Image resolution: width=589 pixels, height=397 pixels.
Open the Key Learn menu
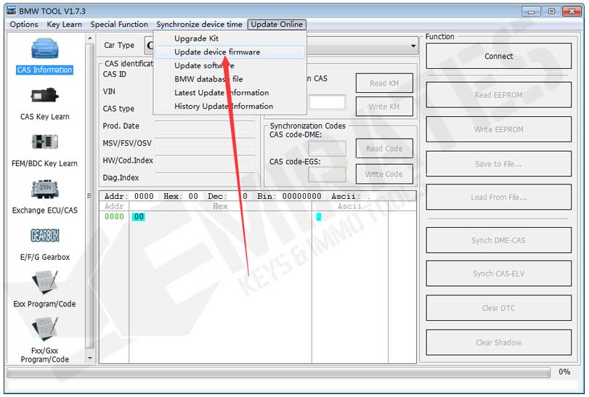coord(64,25)
